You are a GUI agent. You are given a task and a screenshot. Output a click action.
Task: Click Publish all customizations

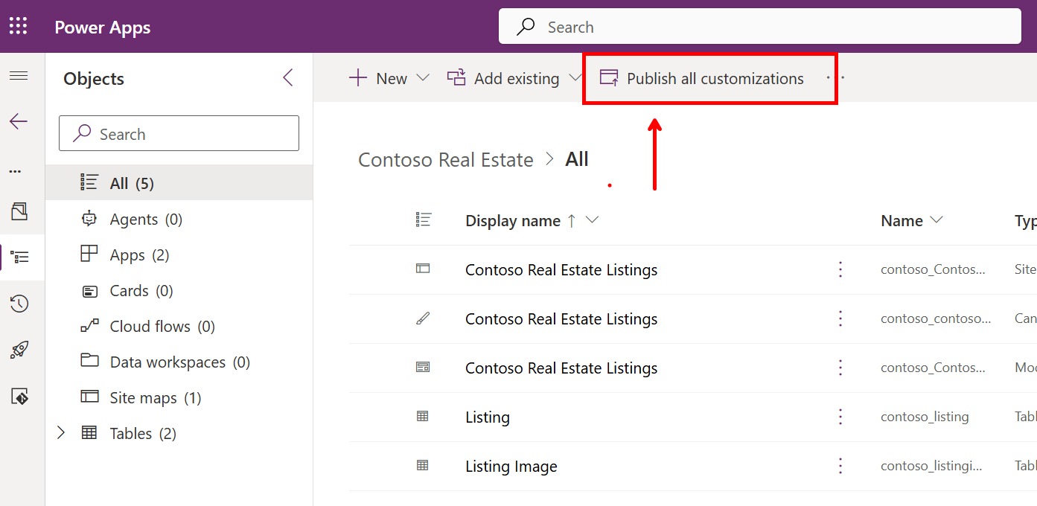point(715,78)
